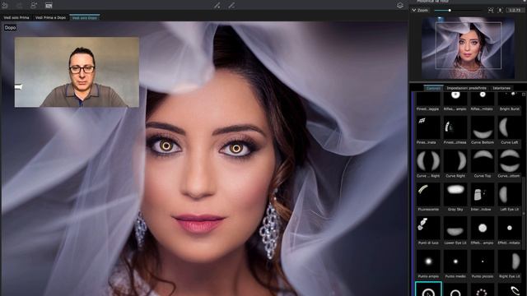Choose the large white disc Effett ampio catchlight

(483, 230)
